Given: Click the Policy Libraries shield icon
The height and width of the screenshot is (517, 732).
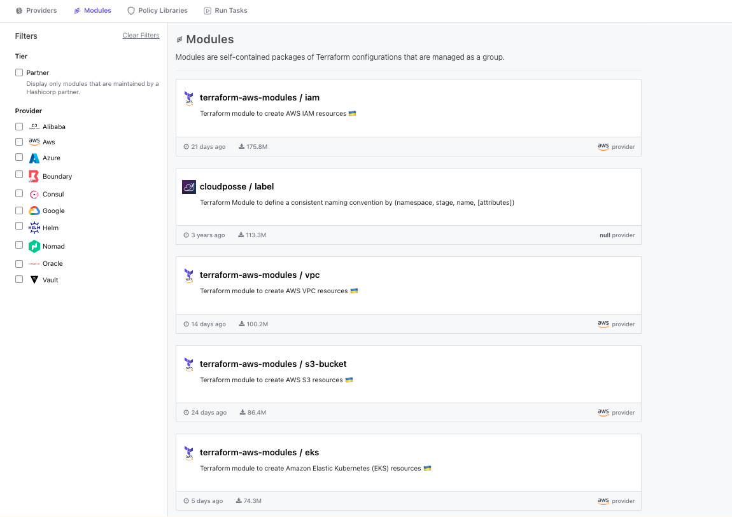Looking at the screenshot, I should click(131, 11).
